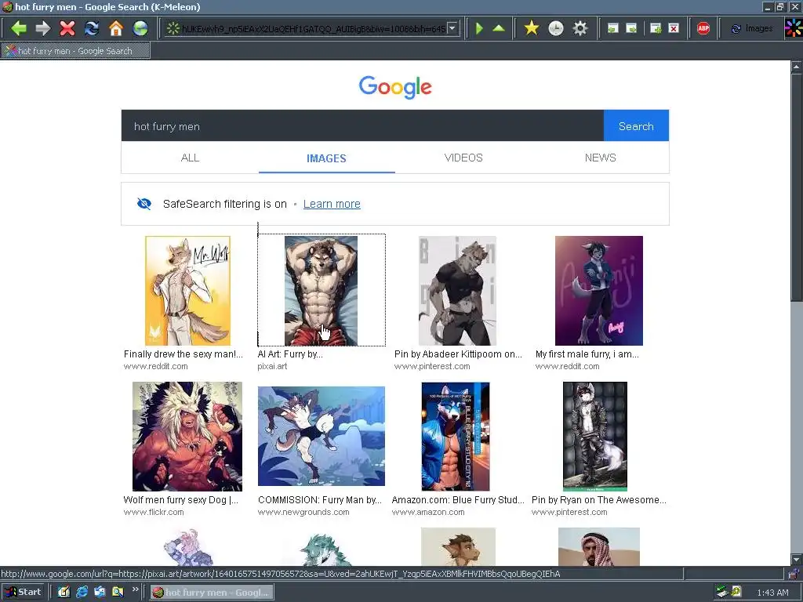The width and height of the screenshot is (803, 602).
Task: Click the 'www.newgrounds.com' source text
Action: click(303, 512)
